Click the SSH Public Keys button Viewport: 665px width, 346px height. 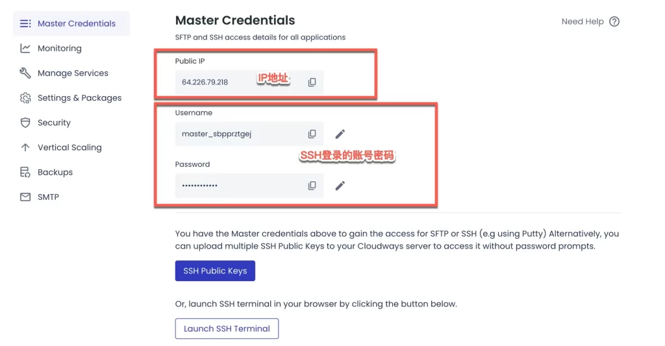pos(215,271)
